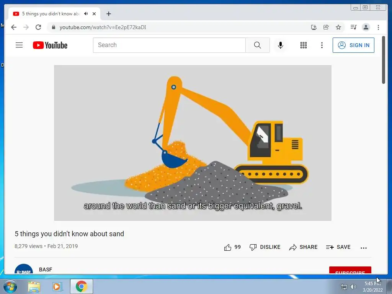Open Chrome media controls
Image resolution: width=392 pixels, height=294 pixels.
pos(353,27)
